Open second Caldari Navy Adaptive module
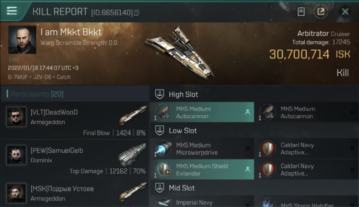 click(x=307, y=170)
